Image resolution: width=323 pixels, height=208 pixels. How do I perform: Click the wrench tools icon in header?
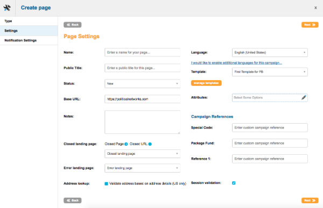(x=7, y=8)
